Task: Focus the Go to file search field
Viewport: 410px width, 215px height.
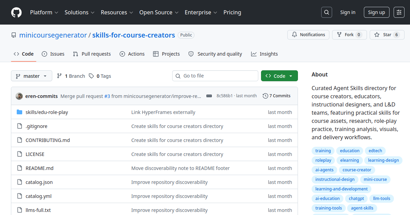Action: click(215, 76)
